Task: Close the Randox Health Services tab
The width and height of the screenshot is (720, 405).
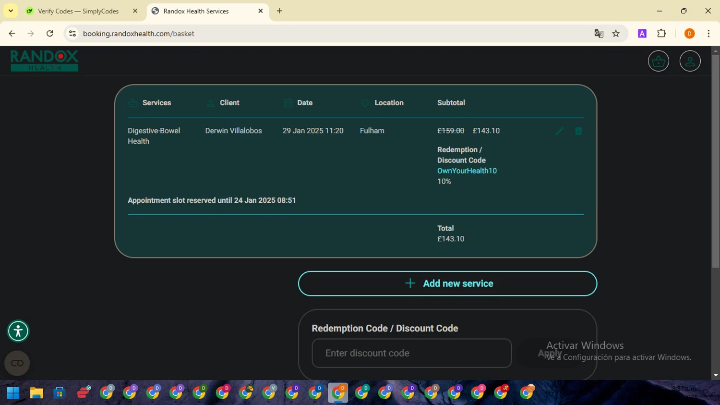Action: click(261, 11)
